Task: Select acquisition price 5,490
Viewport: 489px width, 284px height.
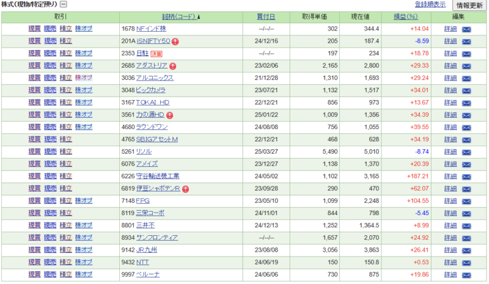Action: 330,152
